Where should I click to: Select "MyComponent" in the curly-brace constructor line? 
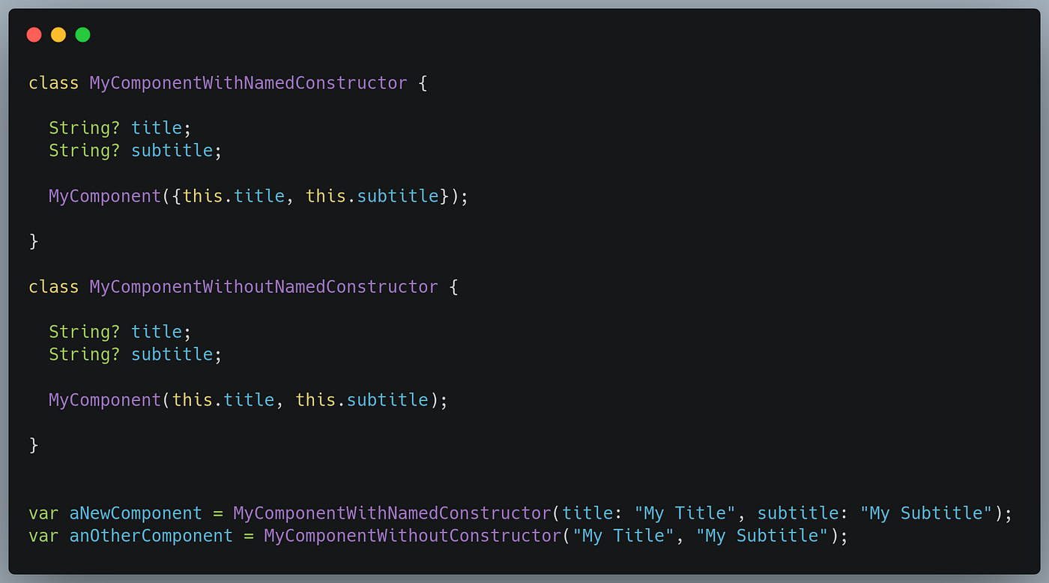point(105,196)
